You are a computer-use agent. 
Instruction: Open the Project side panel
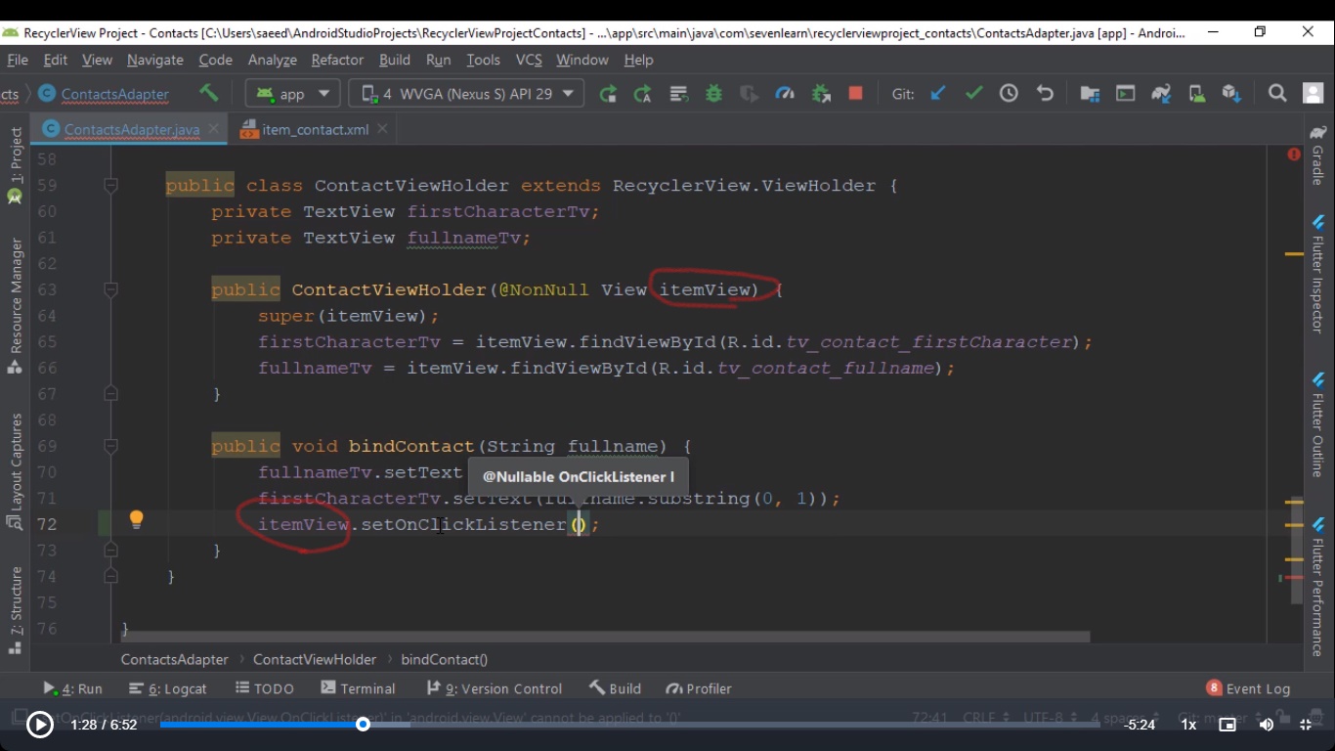click(x=15, y=164)
